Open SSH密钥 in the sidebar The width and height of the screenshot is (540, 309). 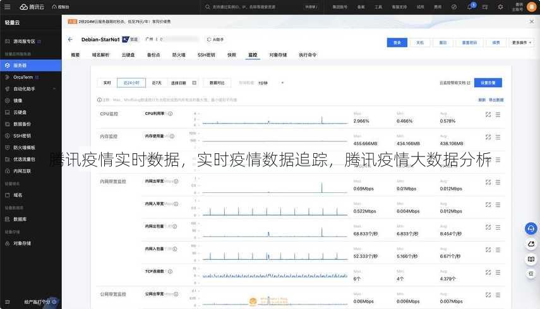(x=22, y=136)
